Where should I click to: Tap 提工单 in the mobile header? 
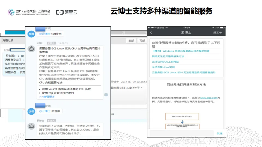[218, 32]
